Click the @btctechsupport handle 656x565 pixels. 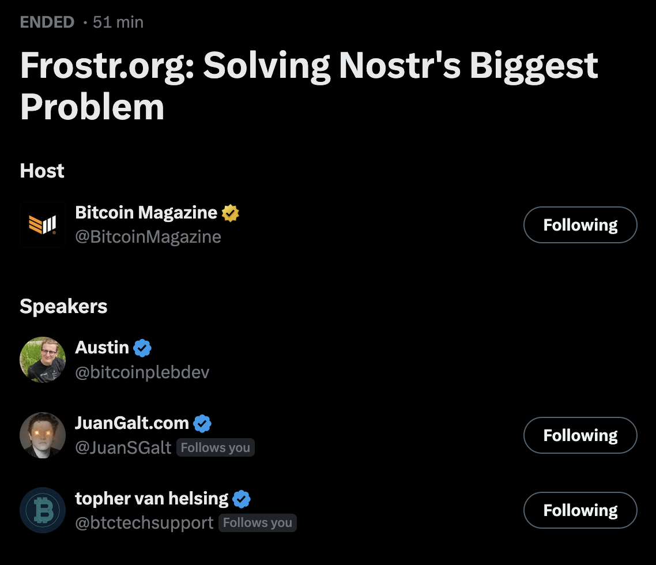144,523
